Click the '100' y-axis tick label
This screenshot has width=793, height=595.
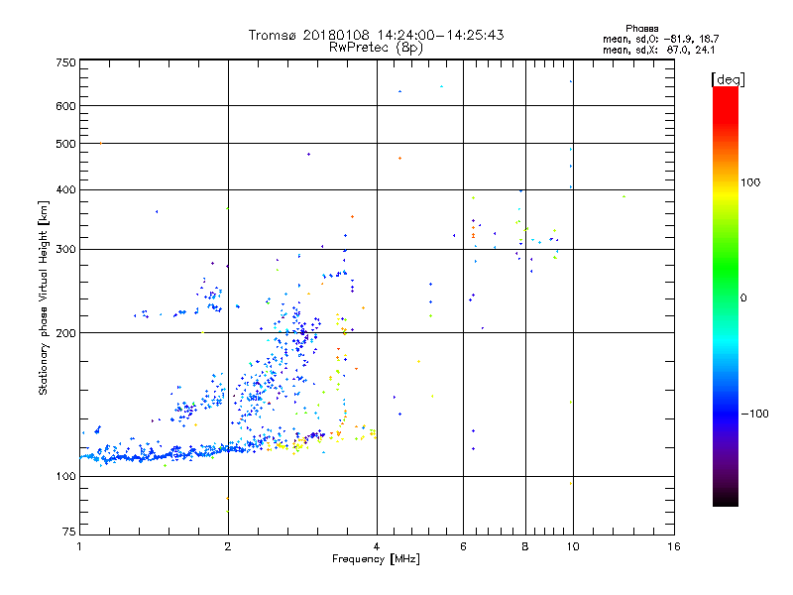coord(65,477)
